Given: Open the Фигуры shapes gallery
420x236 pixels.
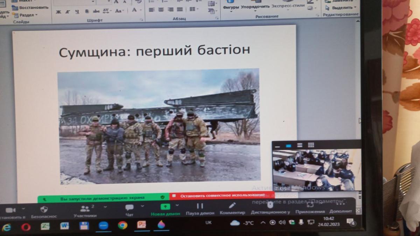Looking at the screenshot, I should click(231, 6).
